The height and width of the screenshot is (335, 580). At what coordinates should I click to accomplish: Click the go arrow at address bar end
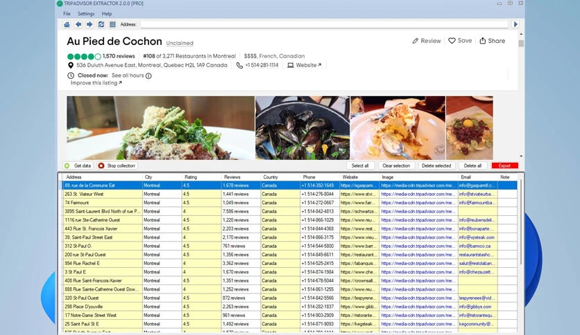pos(515,24)
